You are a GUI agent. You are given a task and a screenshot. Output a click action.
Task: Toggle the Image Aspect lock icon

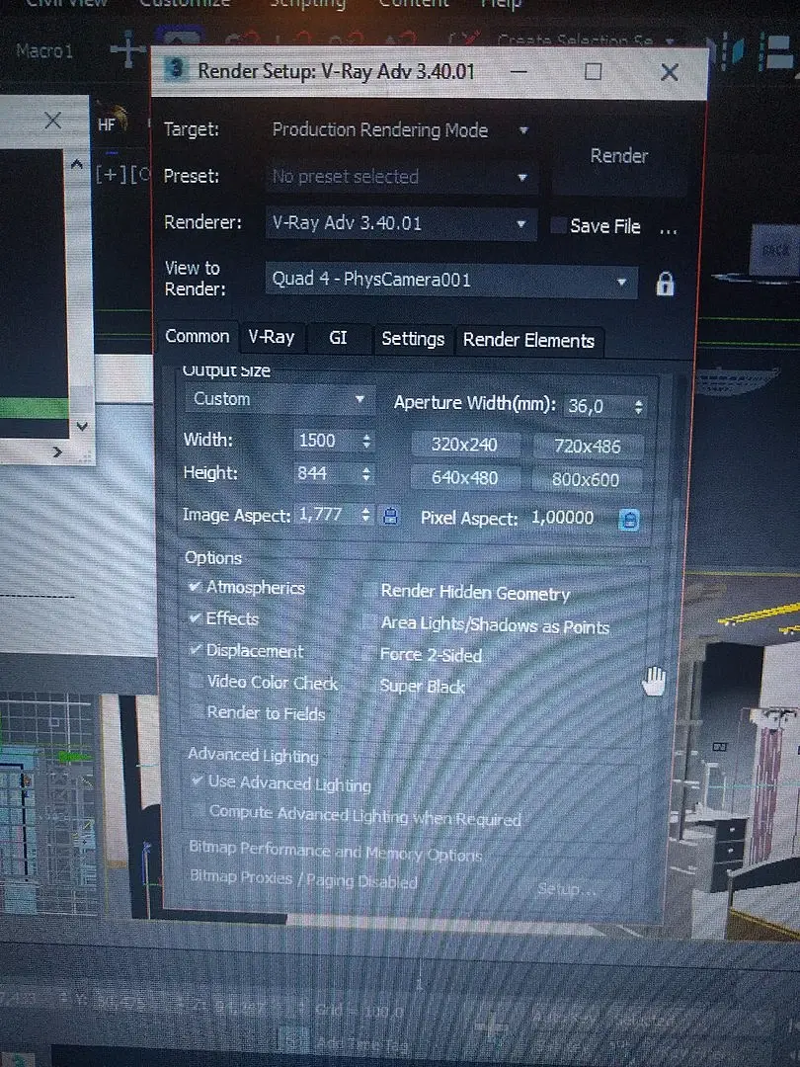tap(390, 516)
